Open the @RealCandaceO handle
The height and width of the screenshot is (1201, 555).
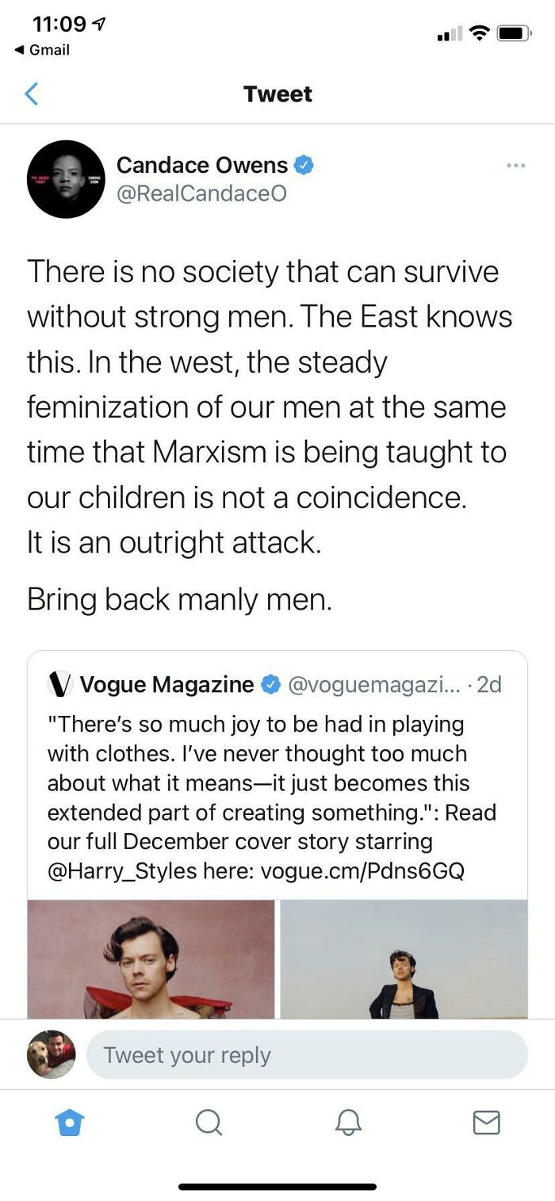pyautogui.click(x=201, y=193)
